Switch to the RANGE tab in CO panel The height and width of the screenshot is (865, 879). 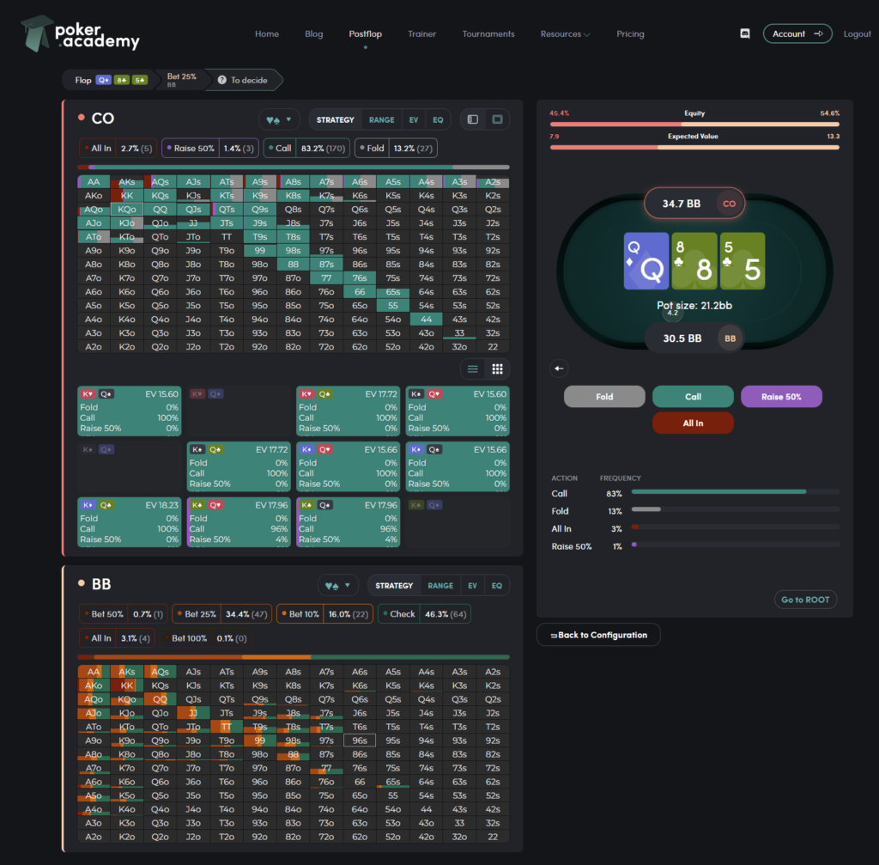pos(382,119)
